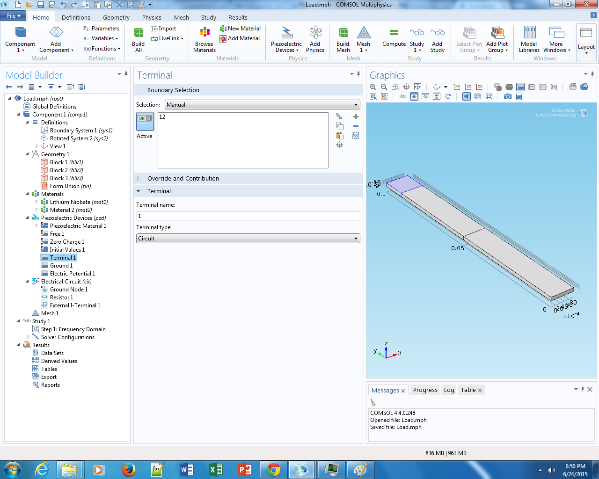
Task: Add to selection with plus icon
Action: pyautogui.click(x=356, y=117)
